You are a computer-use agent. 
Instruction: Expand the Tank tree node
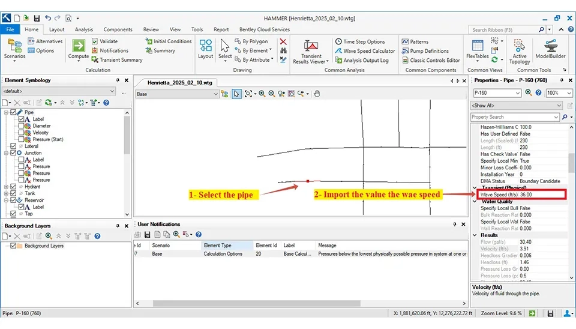point(6,193)
